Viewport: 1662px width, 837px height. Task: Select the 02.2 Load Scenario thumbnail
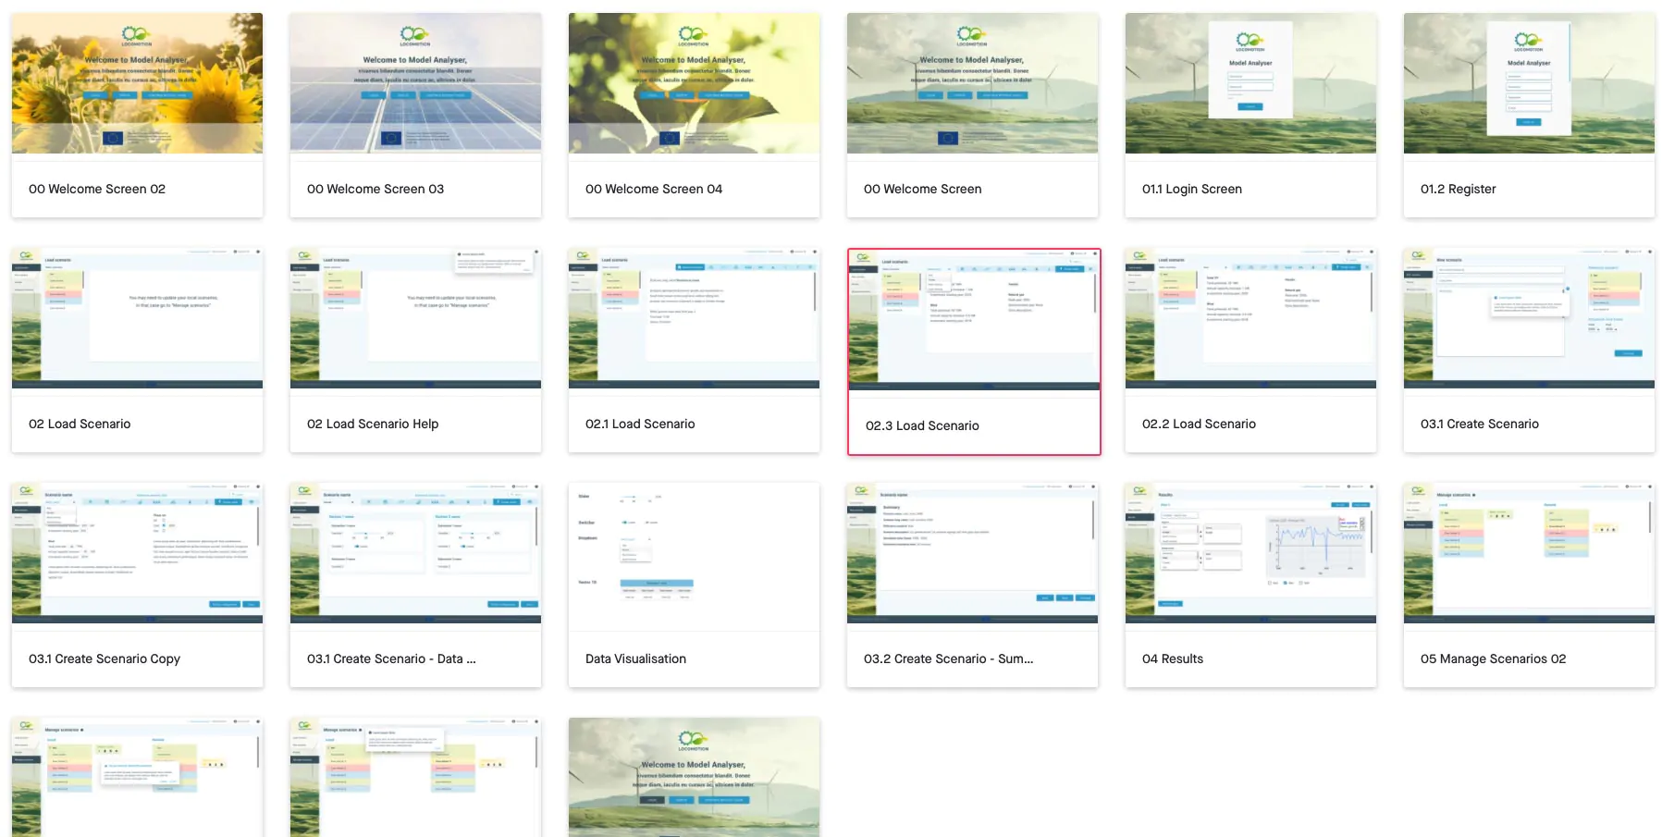pos(1250,318)
